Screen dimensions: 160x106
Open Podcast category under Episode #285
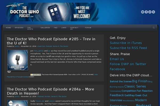(49, 46)
